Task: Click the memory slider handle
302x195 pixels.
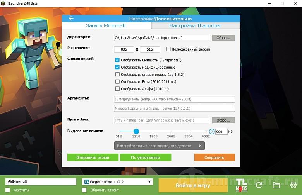Action: 136,131
